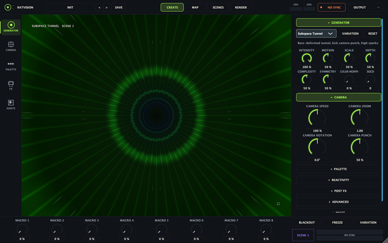Click the Color Morph knob
This screenshot has width=388, height=243.
349,80
